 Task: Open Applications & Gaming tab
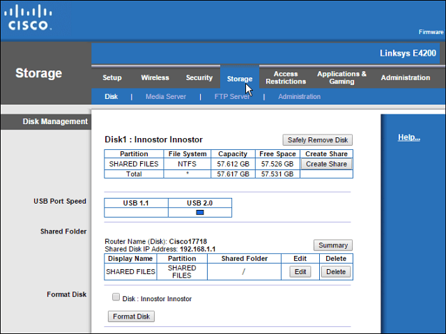point(341,77)
